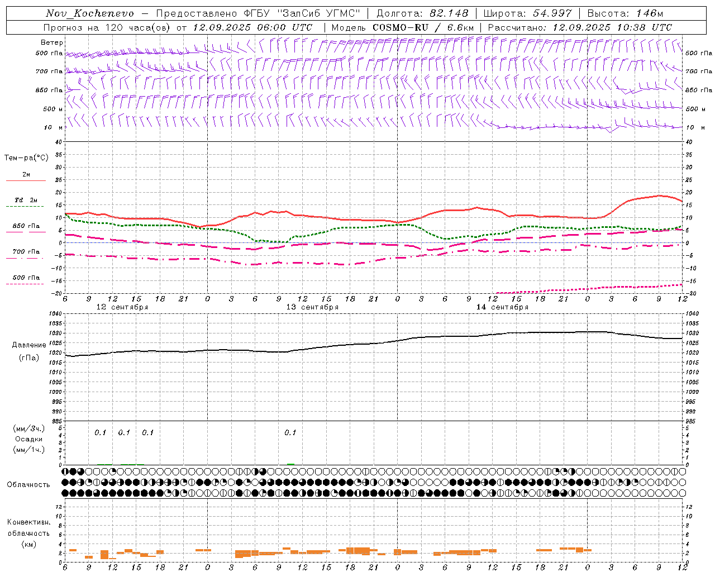Select the text Предоставлено ФГБУ "ЗапСиб УГМС"

(x=258, y=13)
